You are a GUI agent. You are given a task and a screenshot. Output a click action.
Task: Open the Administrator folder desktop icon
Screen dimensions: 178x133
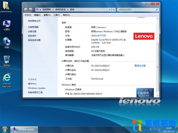(6, 7)
